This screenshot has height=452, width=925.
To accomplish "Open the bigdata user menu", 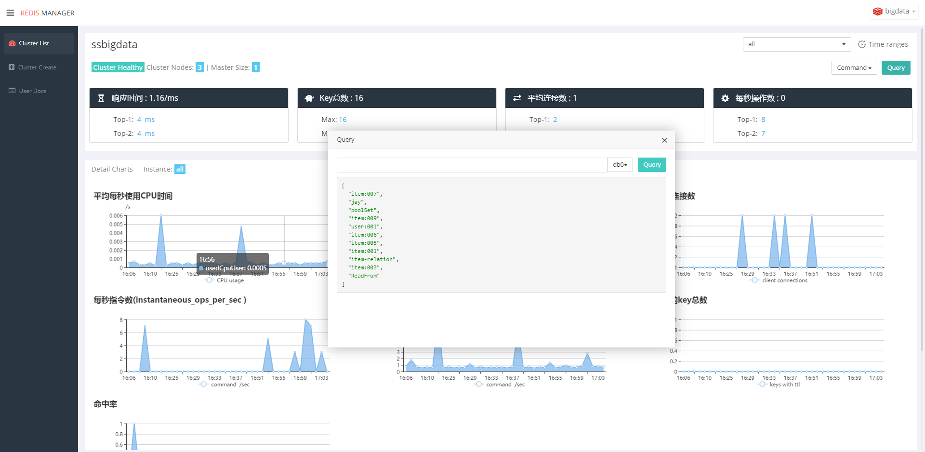I will [x=894, y=11].
